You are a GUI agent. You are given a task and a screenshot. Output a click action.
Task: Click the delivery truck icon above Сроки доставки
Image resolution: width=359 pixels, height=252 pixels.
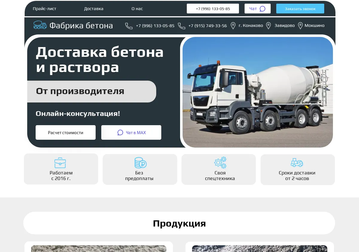coord(297,163)
